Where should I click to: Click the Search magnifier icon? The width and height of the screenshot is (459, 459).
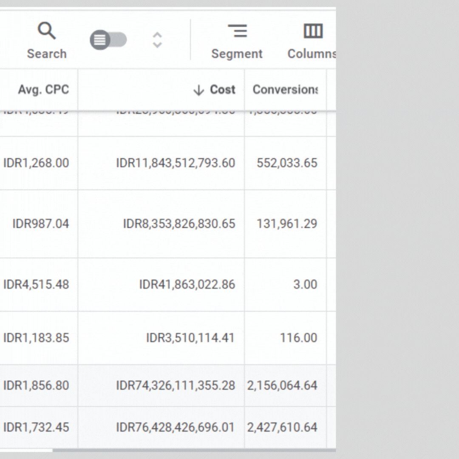(x=46, y=32)
